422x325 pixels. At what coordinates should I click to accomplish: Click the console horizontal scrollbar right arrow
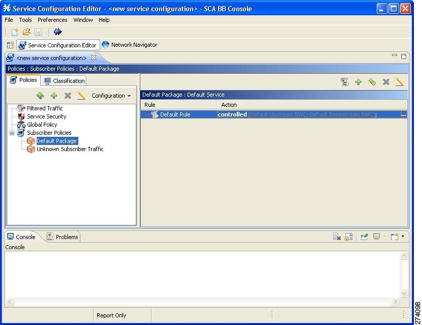[x=395, y=302]
